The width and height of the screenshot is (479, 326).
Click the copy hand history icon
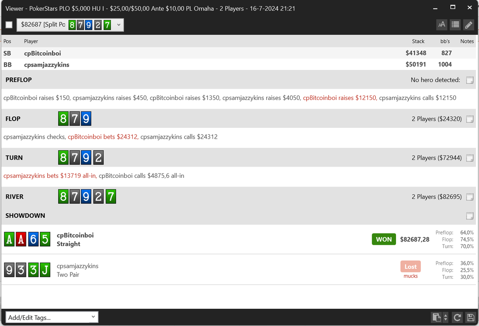[437, 318]
